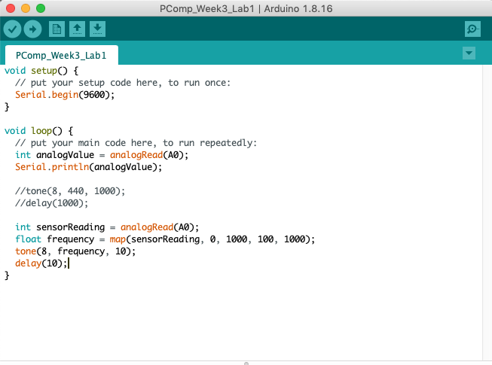Place cursor on tone(8, frequency, 10) line
492x365 pixels.
coord(75,251)
